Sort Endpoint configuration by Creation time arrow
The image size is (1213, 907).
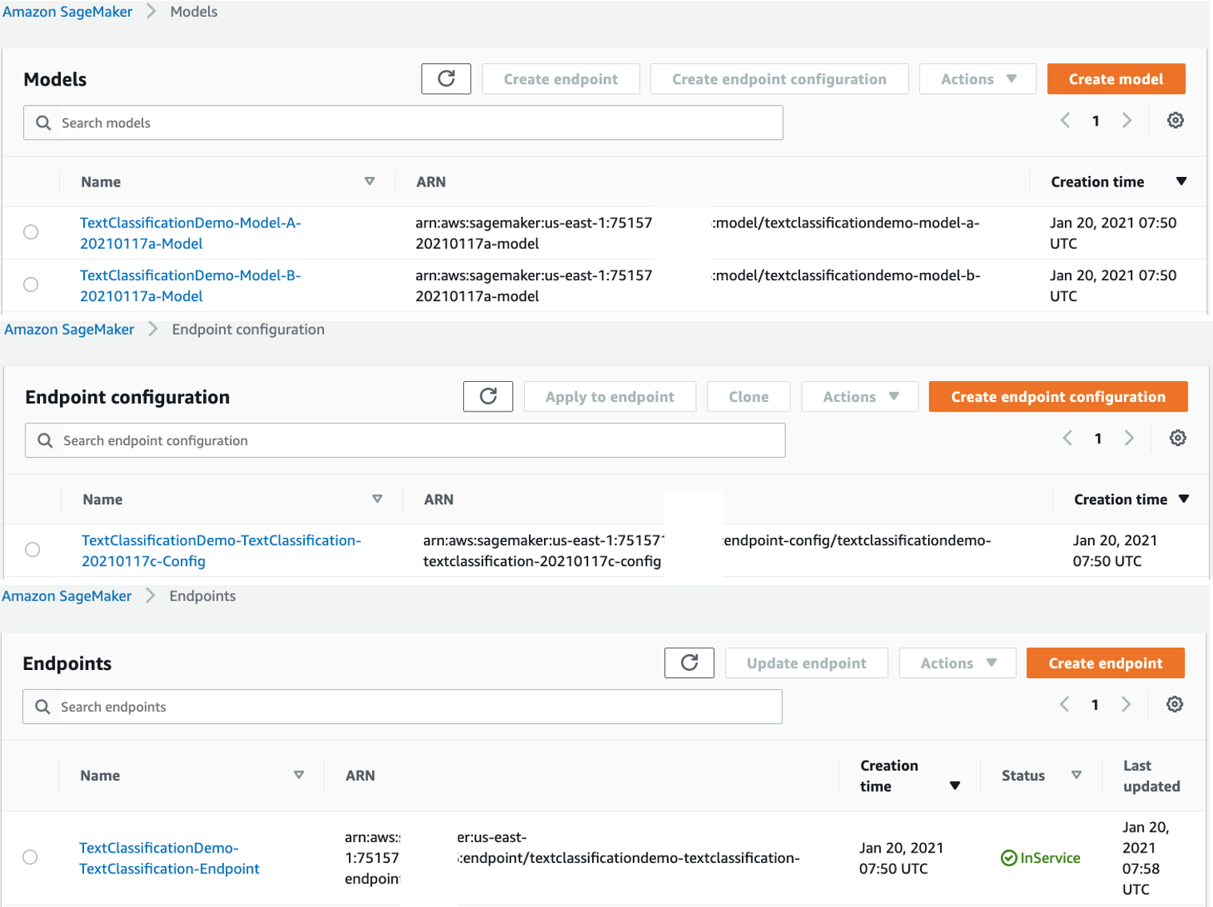point(1184,499)
